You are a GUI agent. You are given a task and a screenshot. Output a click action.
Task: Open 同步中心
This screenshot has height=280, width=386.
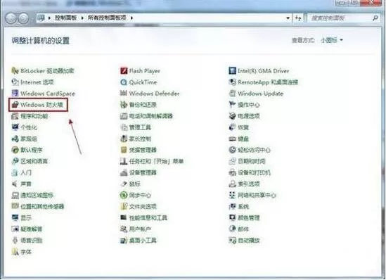coord(136,196)
